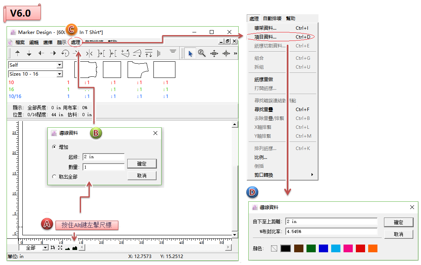Select the arrow pointer tool

pos(190,53)
